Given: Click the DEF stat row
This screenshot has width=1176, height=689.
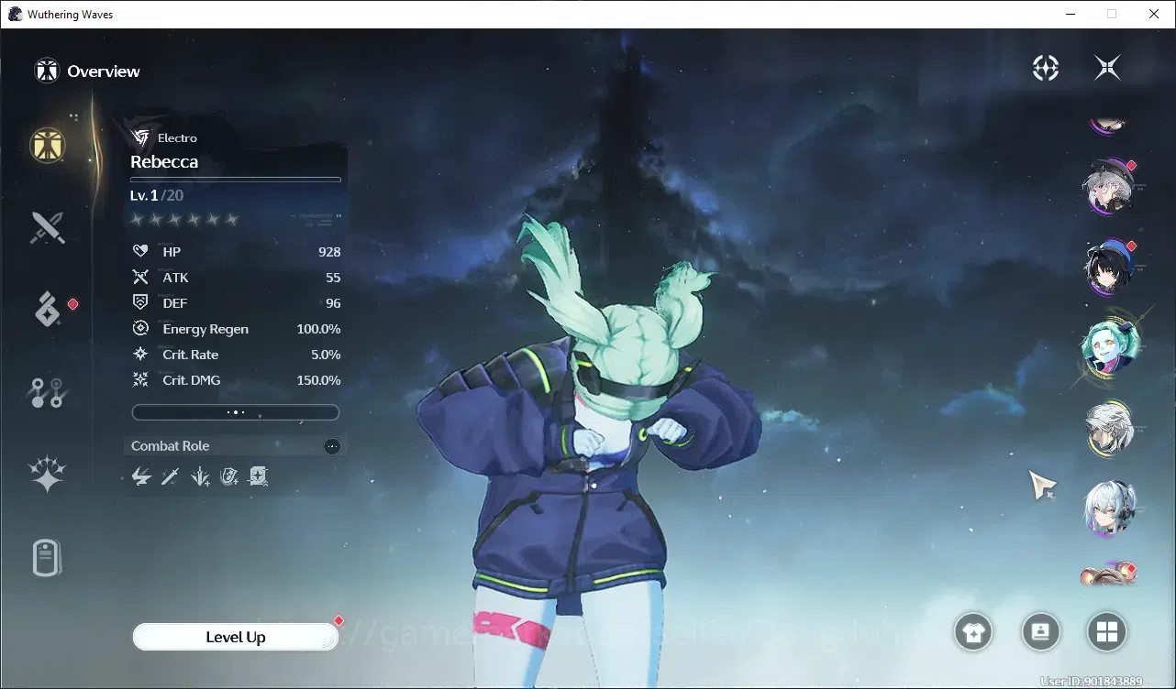Looking at the screenshot, I should coord(236,303).
